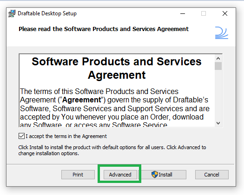Viewport: 244px width, 195px height.
Task: Click the agreement scrollbar up arrow
Action: tap(218, 58)
